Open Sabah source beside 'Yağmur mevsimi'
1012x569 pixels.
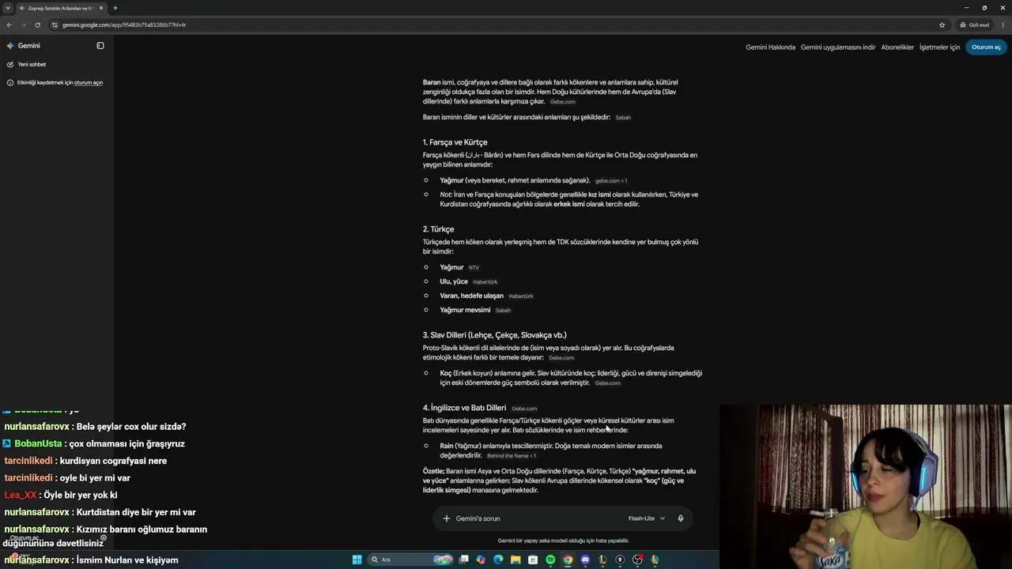503,311
